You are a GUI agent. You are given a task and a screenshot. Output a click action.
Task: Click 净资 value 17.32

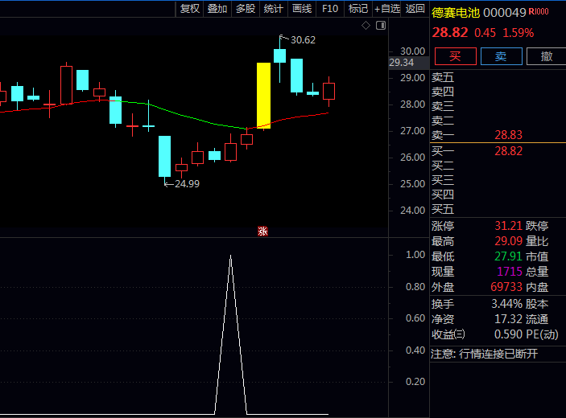508,319
